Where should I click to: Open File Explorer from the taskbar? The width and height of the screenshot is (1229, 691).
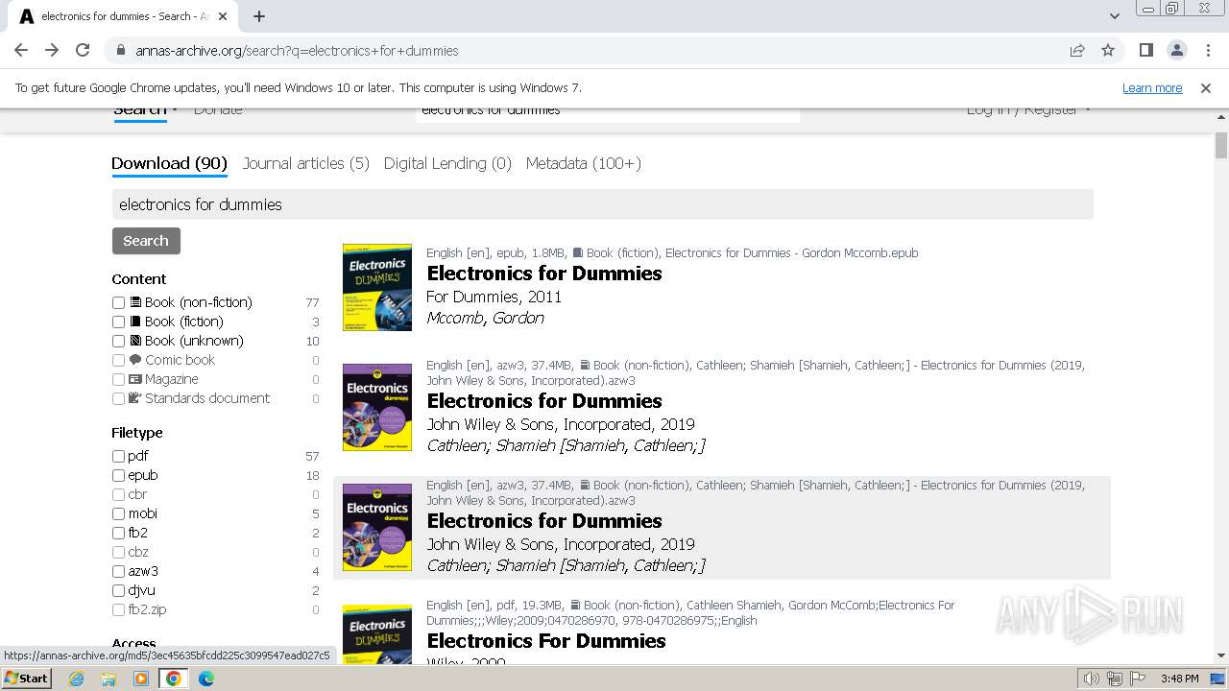coord(108,679)
